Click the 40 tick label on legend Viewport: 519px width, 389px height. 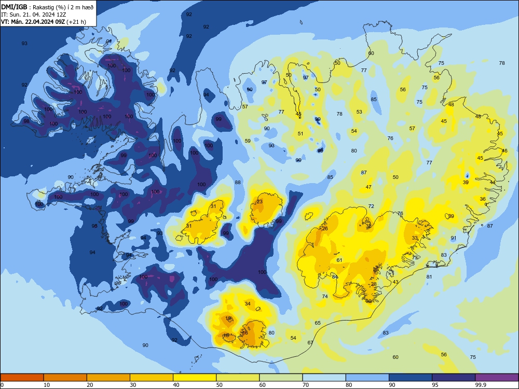click(x=176, y=385)
